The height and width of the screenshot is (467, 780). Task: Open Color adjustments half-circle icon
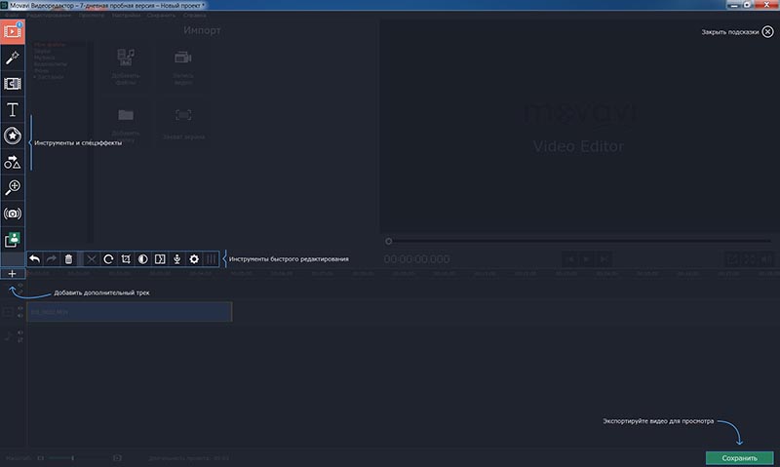coord(142,259)
